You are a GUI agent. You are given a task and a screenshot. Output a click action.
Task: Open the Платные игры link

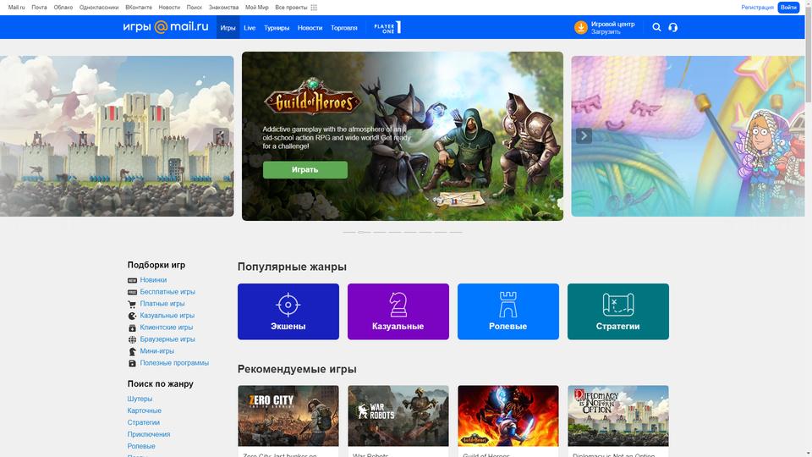162,304
